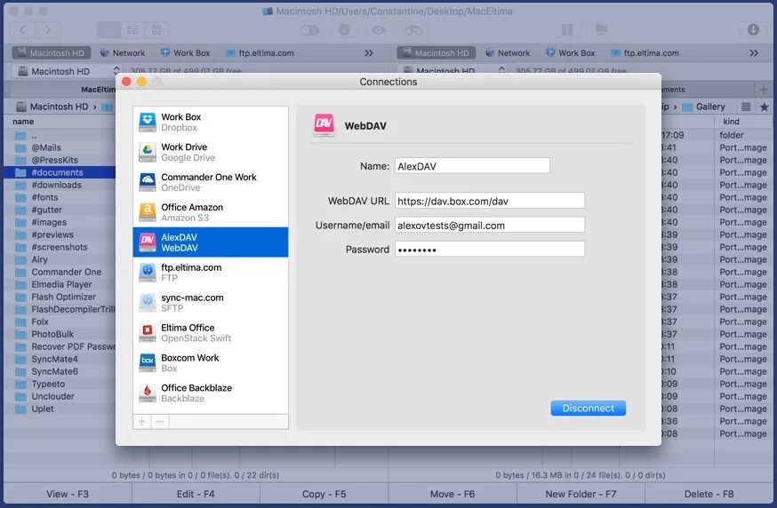Sort left panel by name column
This screenshot has height=508, width=777.
point(23,122)
